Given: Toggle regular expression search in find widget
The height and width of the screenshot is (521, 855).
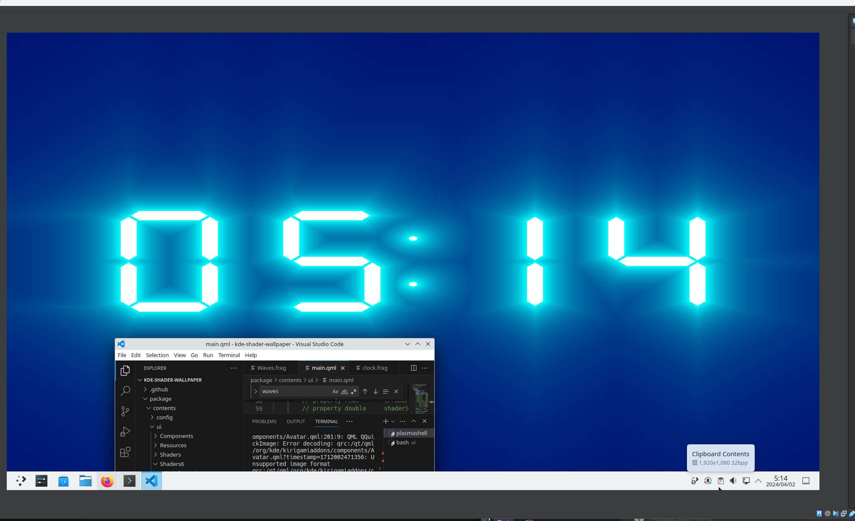Looking at the screenshot, I should coord(354,391).
